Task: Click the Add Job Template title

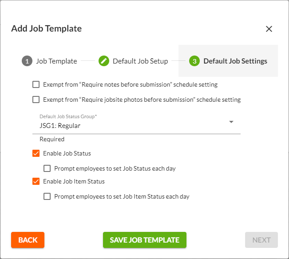Action: point(46,28)
